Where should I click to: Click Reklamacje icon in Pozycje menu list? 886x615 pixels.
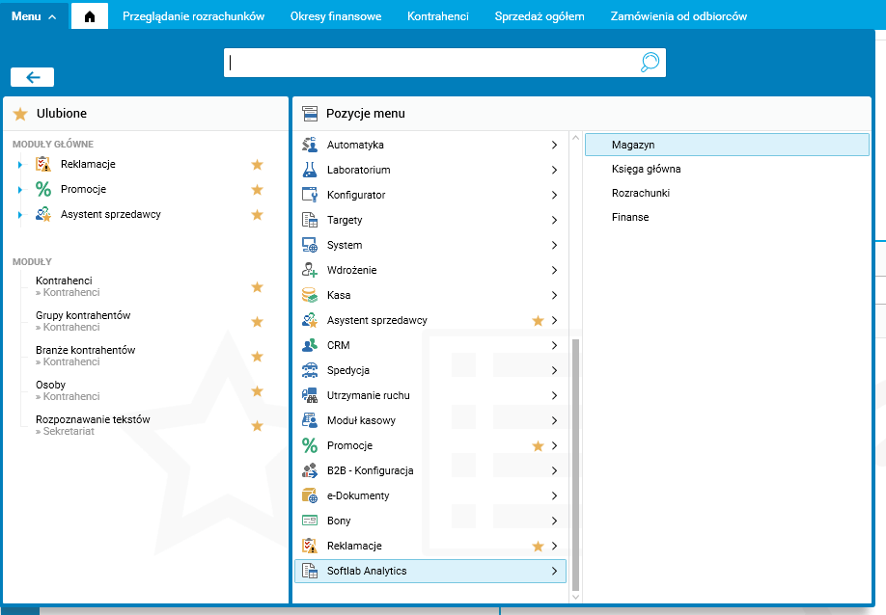pos(310,546)
